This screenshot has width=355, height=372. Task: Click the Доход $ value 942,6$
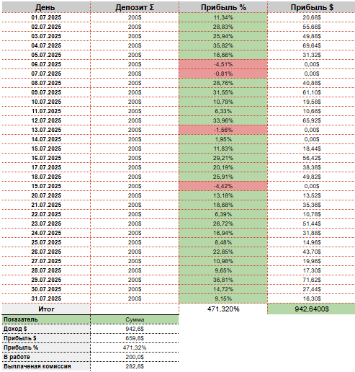pos(135,329)
